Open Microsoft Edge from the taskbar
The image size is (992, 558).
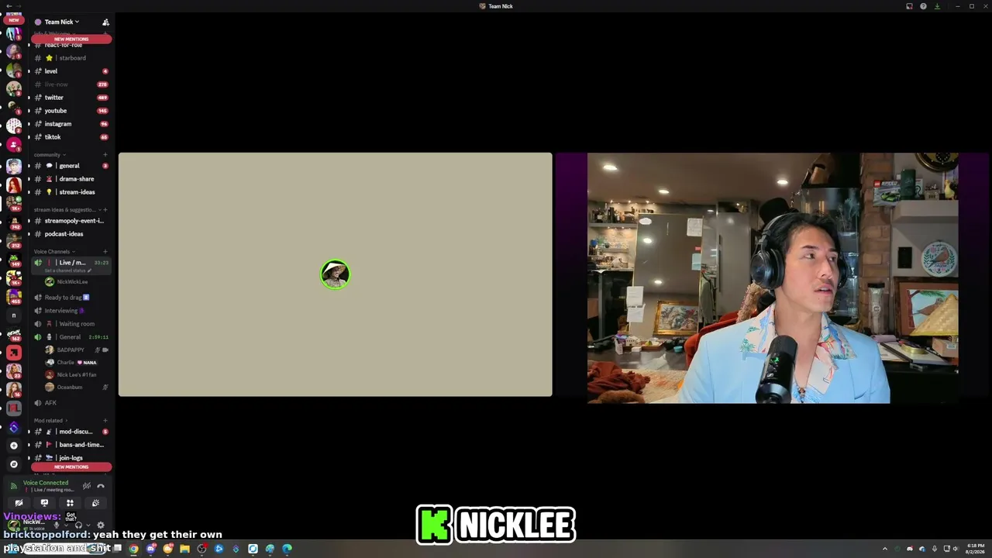287,549
